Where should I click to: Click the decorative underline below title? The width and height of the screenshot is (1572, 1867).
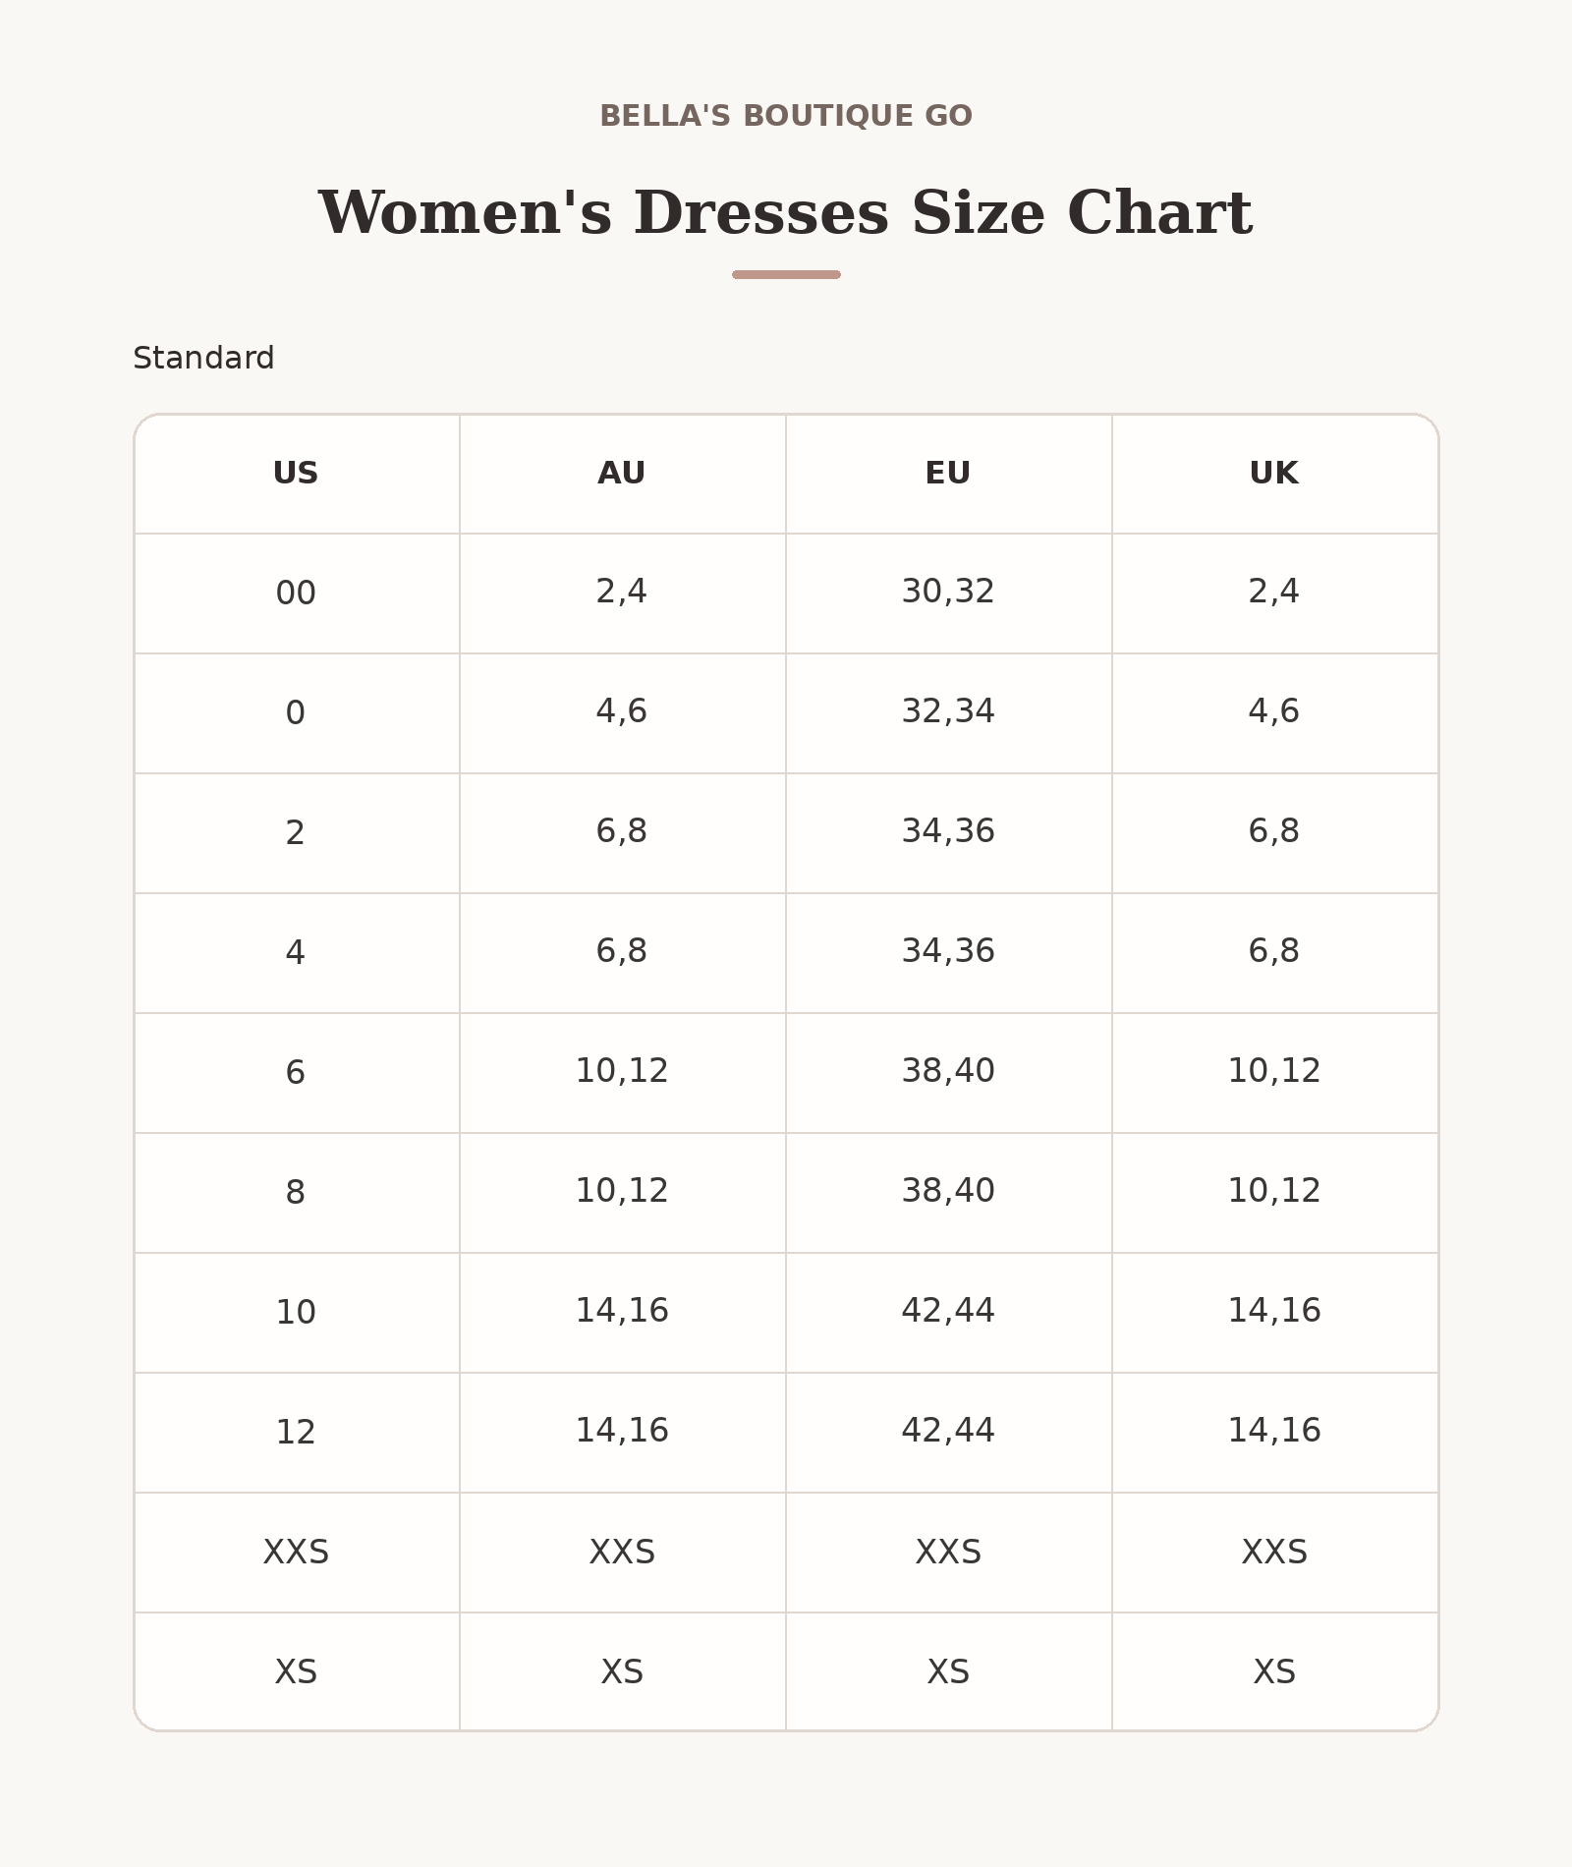(786, 275)
